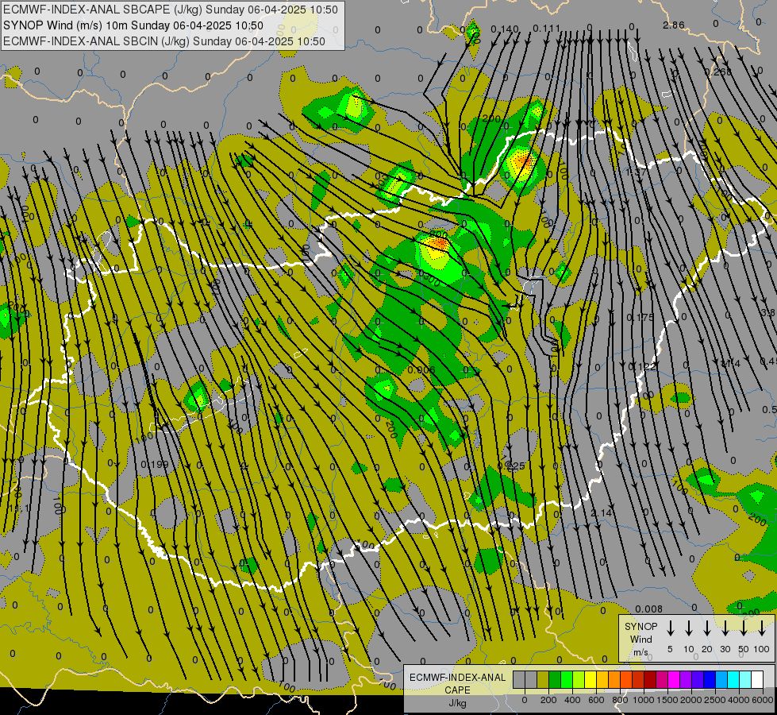Click the 100 m/s wind arrow in legend
777x715 pixels.
tap(762, 628)
